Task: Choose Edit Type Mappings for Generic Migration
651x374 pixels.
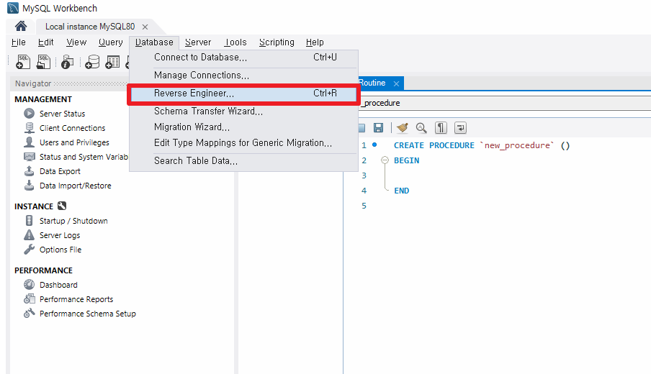Action: [243, 142]
